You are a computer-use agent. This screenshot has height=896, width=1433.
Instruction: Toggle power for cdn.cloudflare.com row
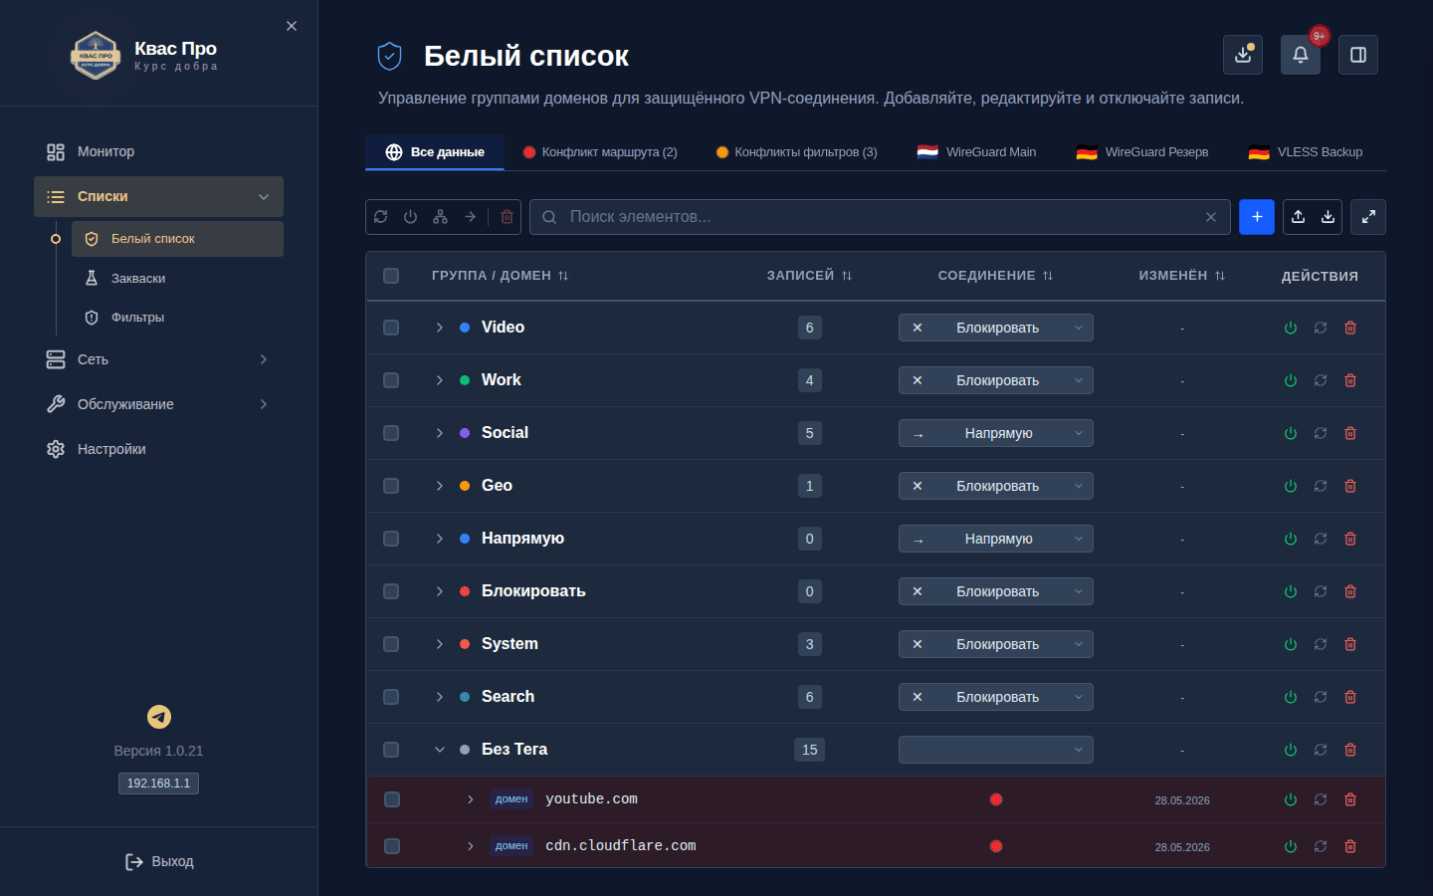[x=1291, y=846]
